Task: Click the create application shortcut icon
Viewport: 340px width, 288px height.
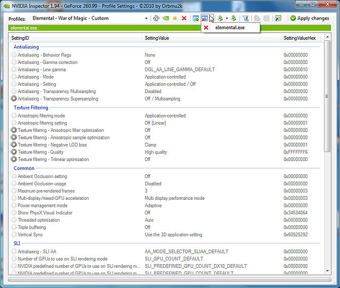Action: (278, 19)
